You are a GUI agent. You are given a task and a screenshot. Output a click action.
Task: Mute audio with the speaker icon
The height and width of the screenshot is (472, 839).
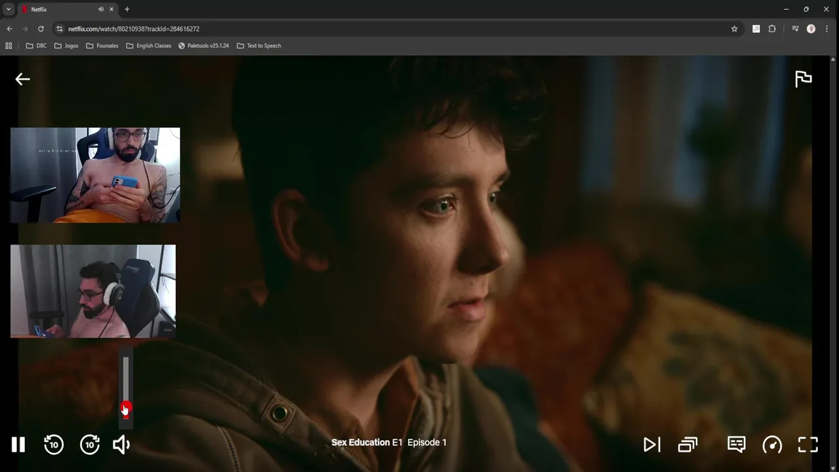pyautogui.click(x=121, y=444)
